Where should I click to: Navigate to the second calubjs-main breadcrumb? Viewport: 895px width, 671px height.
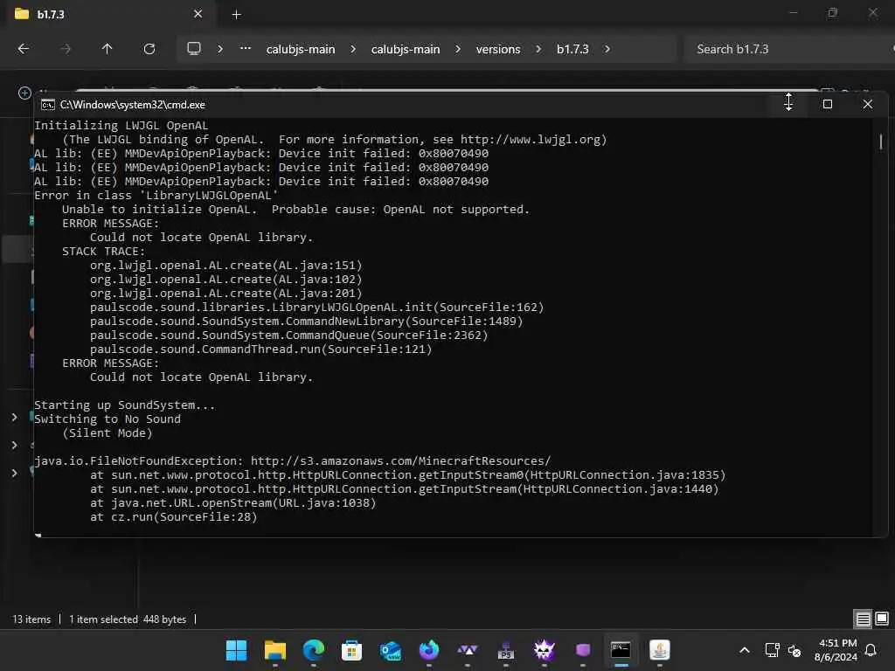(406, 50)
